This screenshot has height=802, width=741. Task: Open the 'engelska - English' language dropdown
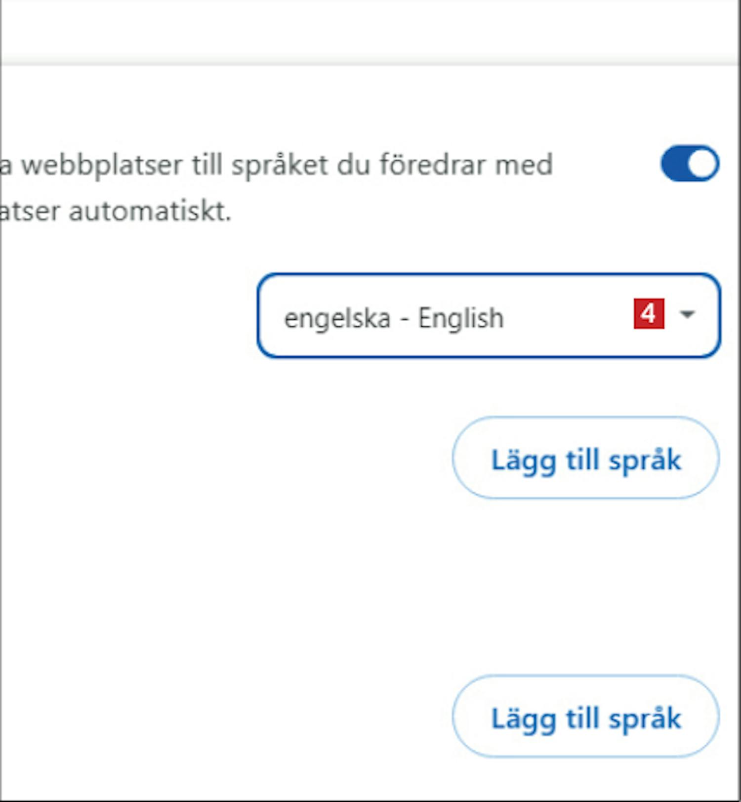click(x=489, y=315)
